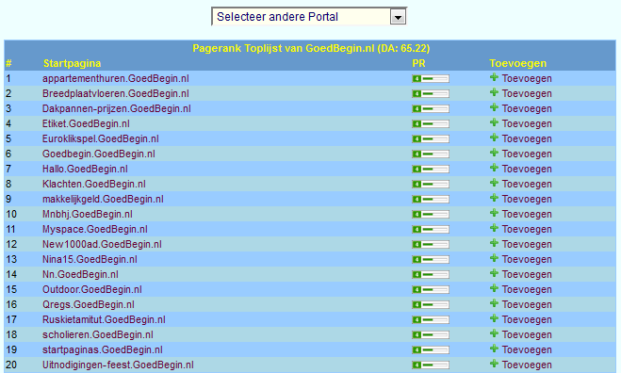Image resolution: width=621 pixels, height=373 pixels.
Task: Click green plus icon for Euroklikspel row
Action: coord(494,138)
